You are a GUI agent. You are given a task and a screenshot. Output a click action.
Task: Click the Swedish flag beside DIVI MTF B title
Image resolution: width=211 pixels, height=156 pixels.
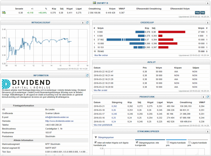94,3
